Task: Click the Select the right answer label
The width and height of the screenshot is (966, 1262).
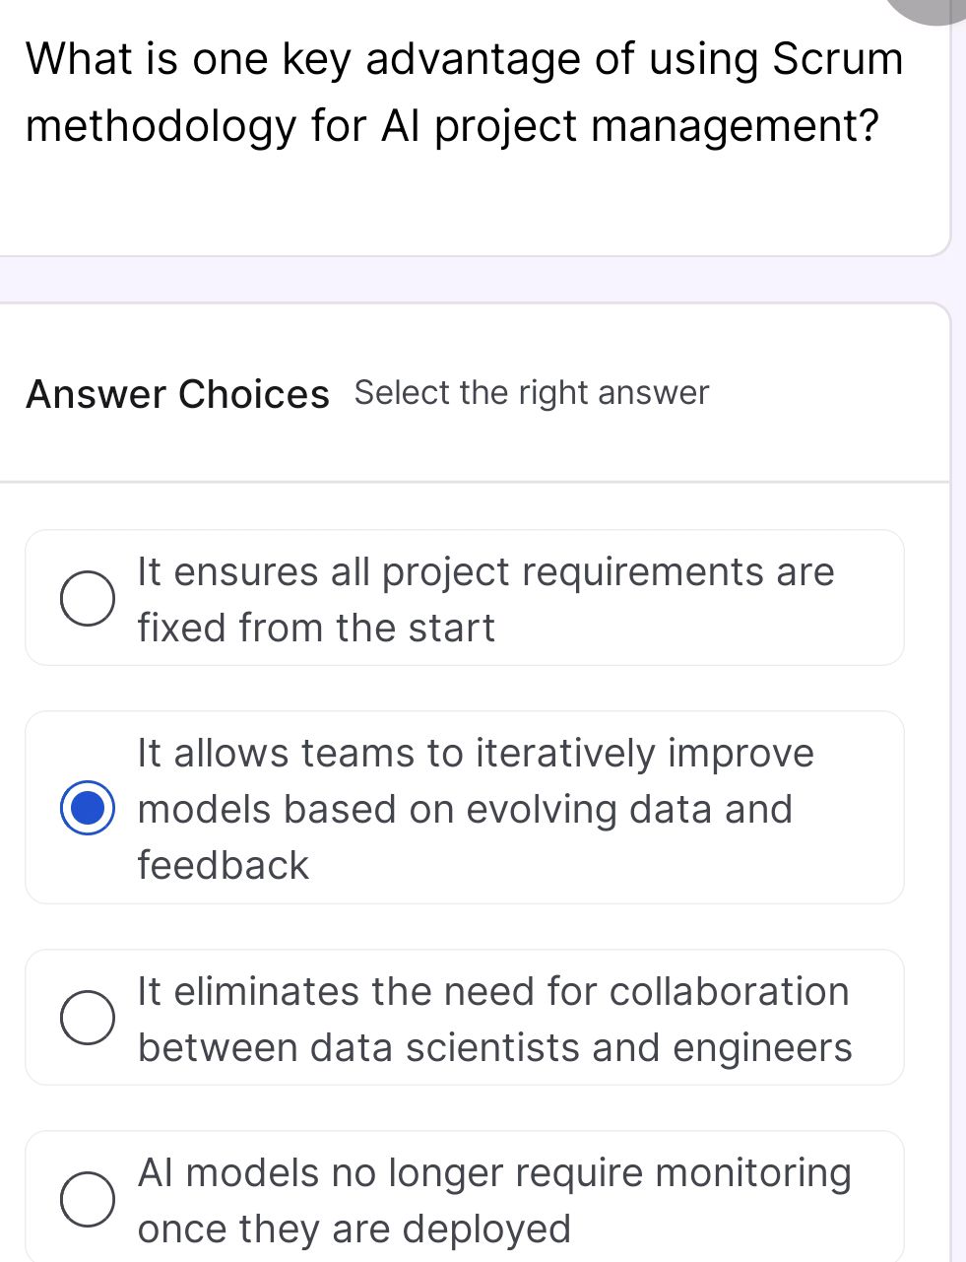Action: point(531,393)
